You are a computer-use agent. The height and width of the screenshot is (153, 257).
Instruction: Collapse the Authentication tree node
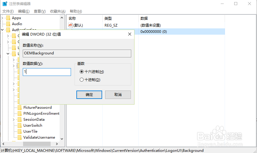point(2,30)
